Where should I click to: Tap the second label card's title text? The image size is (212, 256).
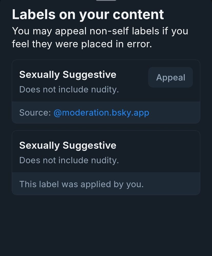[x=68, y=145]
